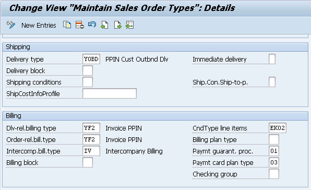This screenshot has width=311, height=190.
Task: Go to the next entry icon
Action: click(117, 25)
